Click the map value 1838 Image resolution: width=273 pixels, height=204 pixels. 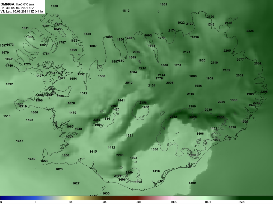(x=232, y=127)
